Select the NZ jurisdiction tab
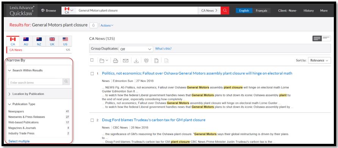 [39, 41]
